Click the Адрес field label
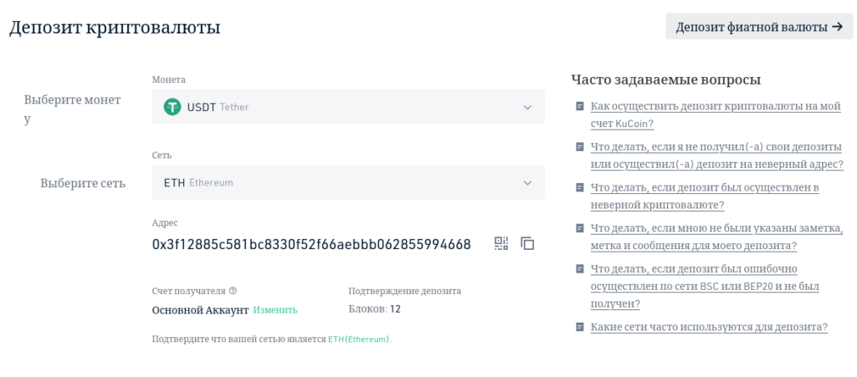 coord(165,222)
